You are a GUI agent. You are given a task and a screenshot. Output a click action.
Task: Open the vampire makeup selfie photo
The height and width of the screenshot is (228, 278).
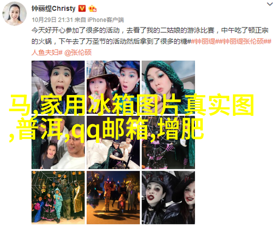[168, 197]
